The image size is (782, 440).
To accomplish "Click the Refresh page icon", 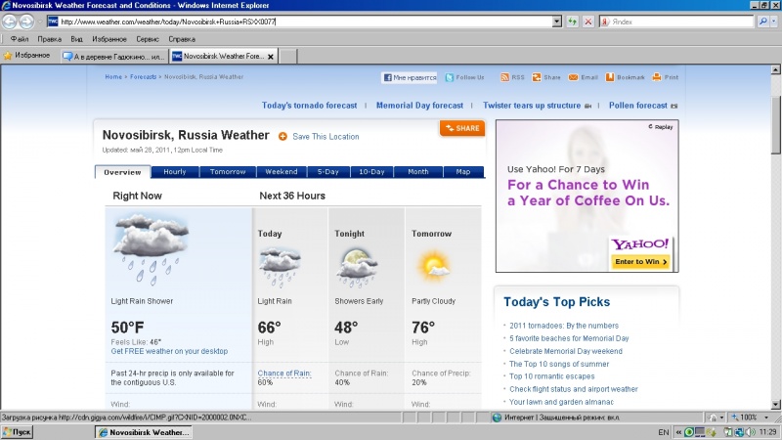I will pyautogui.click(x=572, y=21).
